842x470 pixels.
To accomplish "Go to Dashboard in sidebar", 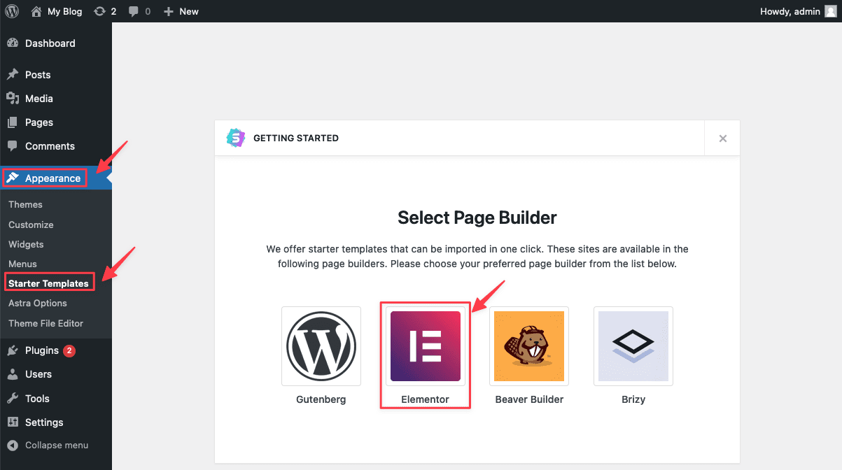I will point(50,43).
